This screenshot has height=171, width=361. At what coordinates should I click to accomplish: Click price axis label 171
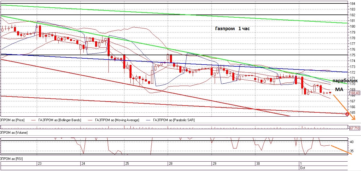(x=352, y=78)
